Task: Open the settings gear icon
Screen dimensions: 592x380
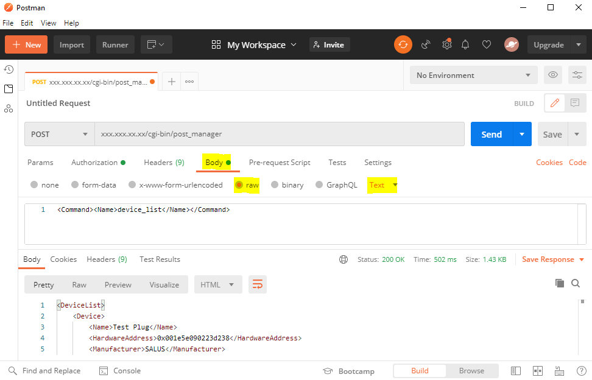Action: click(446, 44)
